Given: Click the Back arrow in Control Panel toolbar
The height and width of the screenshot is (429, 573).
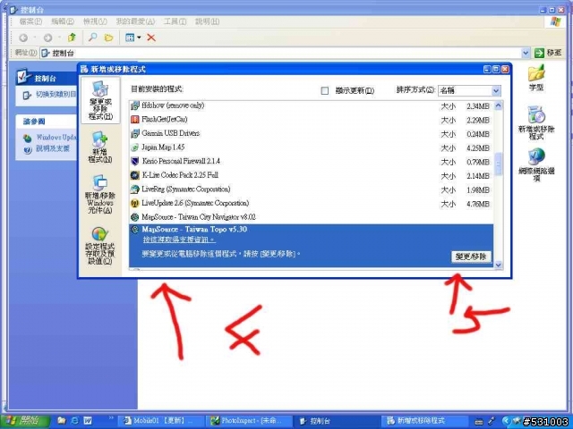Looking at the screenshot, I should [23, 38].
